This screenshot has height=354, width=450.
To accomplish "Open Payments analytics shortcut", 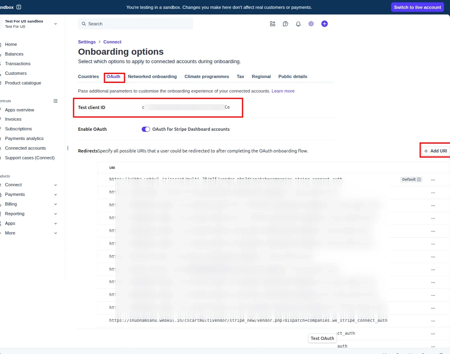I will click(x=24, y=138).
